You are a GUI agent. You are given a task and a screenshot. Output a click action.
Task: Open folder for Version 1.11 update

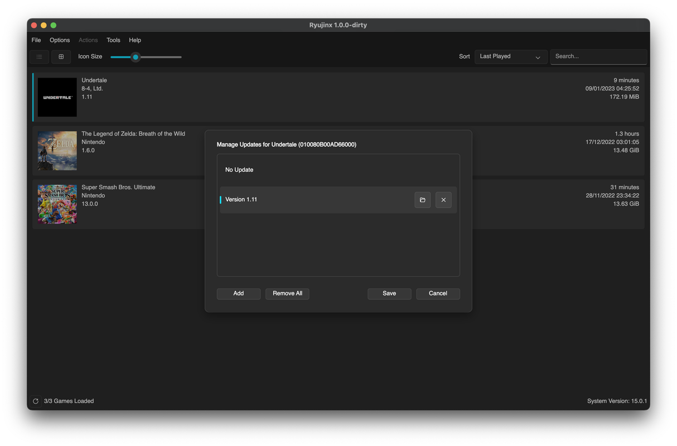pyautogui.click(x=423, y=200)
